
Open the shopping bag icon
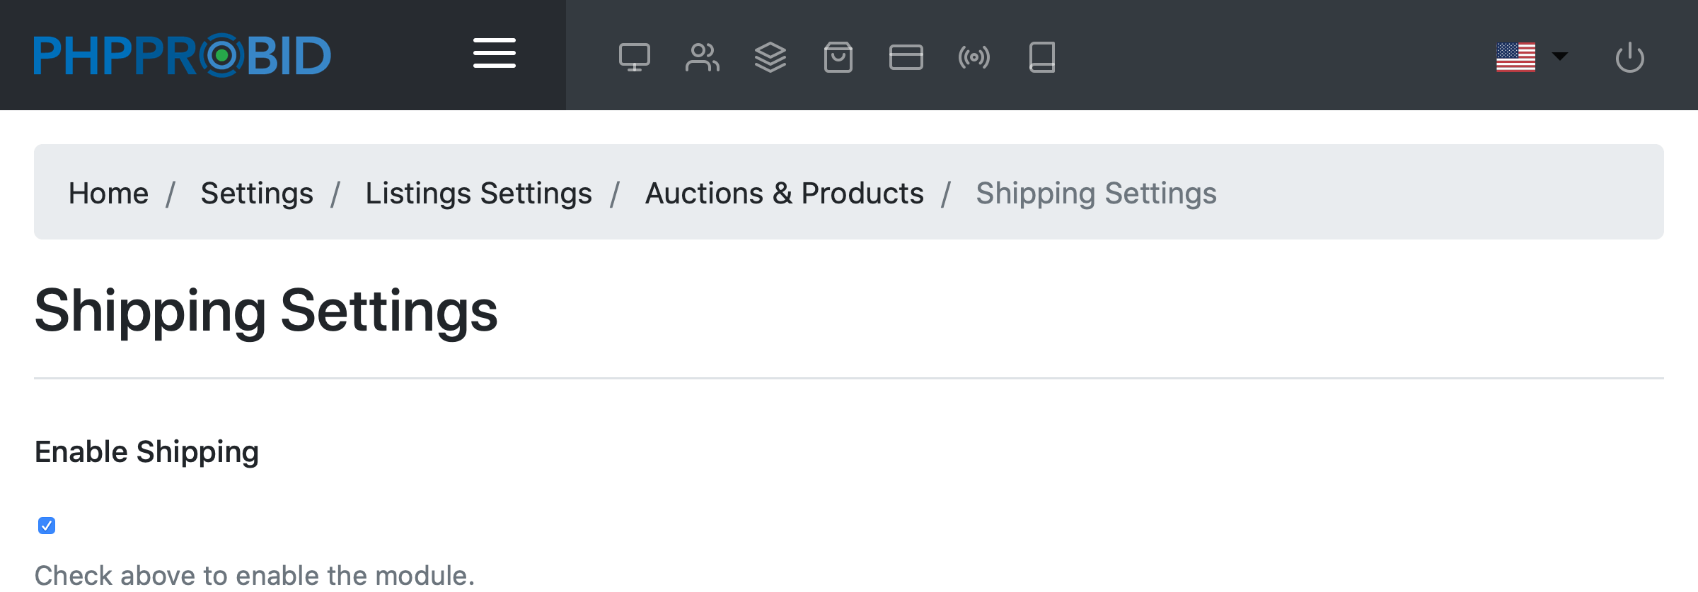pyautogui.click(x=838, y=57)
